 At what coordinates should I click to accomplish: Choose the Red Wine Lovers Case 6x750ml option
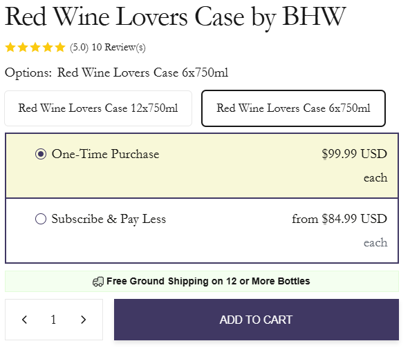[x=293, y=108]
